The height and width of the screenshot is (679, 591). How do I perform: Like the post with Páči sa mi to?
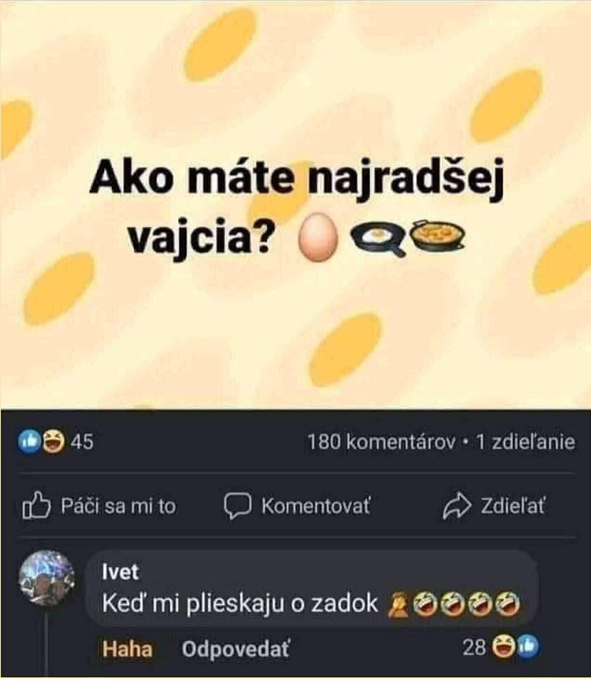[x=99, y=506]
